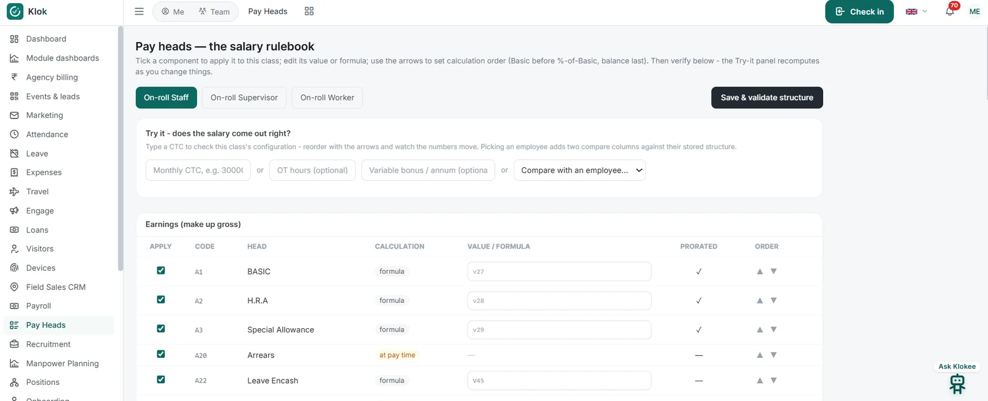Image resolution: width=988 pixels, height=401 pixels.
Task: Click the Check in button
Action: 859,12
